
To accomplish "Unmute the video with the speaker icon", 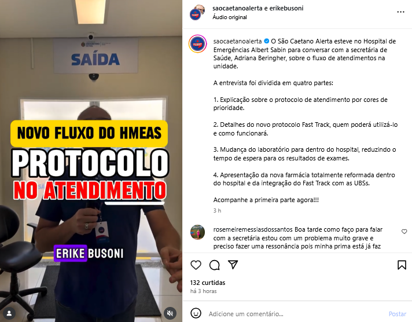I will pyautogui.click(x=170, y=313).
